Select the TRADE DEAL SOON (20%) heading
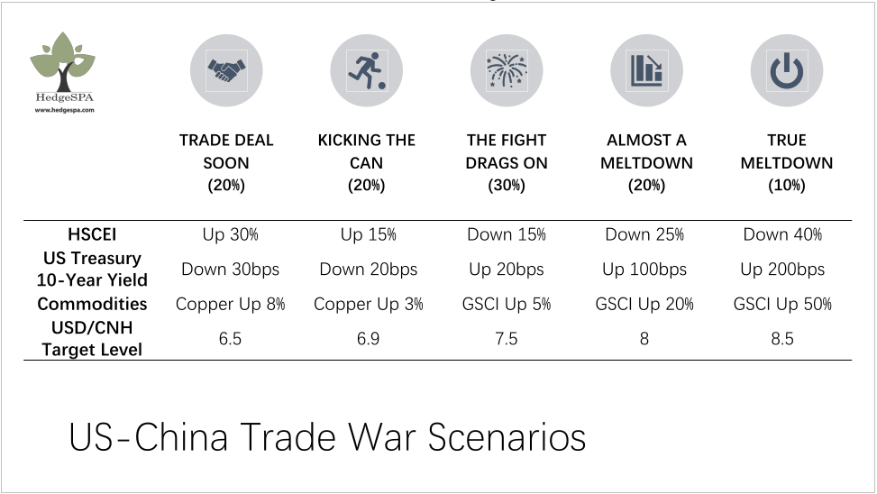 click(x=226, y=163)
